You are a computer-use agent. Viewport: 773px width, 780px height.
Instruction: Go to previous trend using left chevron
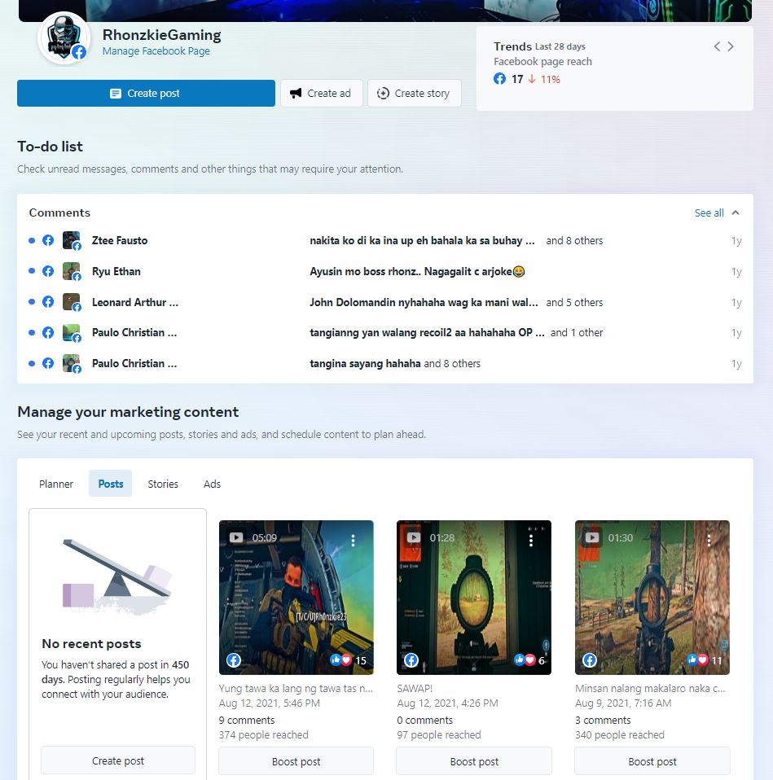(717, 46)
